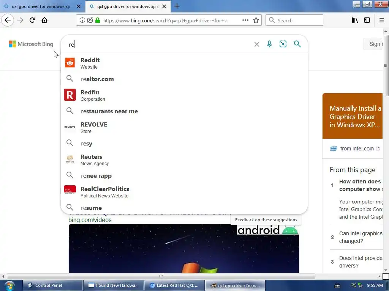This screenshot has height=291, width=389.
Task: Switch to Control Panel taskbar window
Action: pos(52,285)
